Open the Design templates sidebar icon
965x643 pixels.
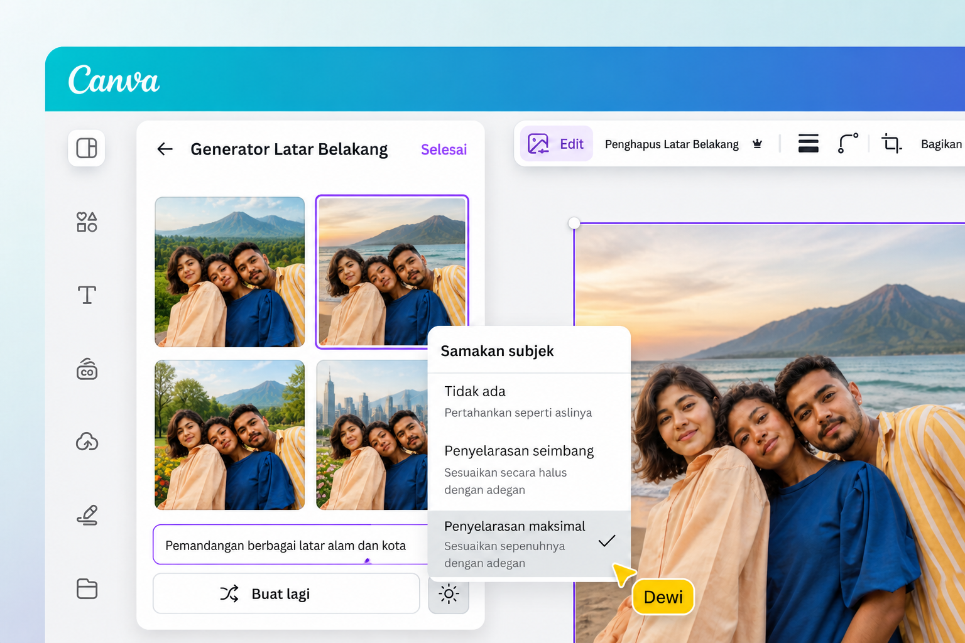[x=87, y=148]
